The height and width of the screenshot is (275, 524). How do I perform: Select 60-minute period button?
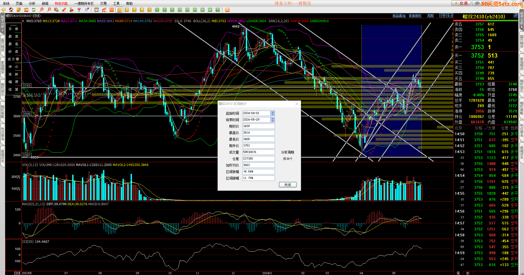pyautogui.click(x=195, y=10)
